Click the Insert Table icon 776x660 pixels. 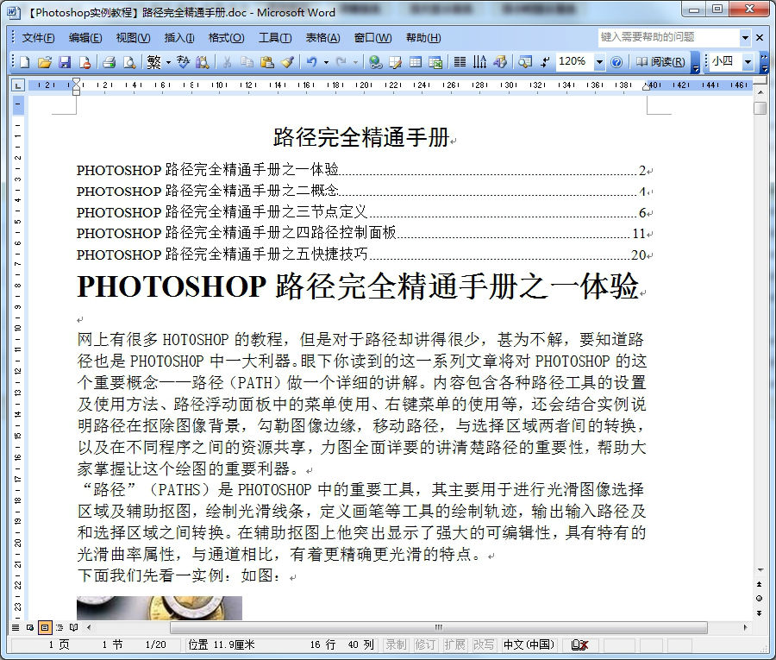coord(416,62)
